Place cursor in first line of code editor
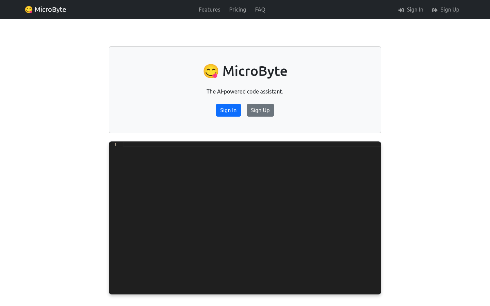Viewport: 490px width, 306px height. coord(252,144)
